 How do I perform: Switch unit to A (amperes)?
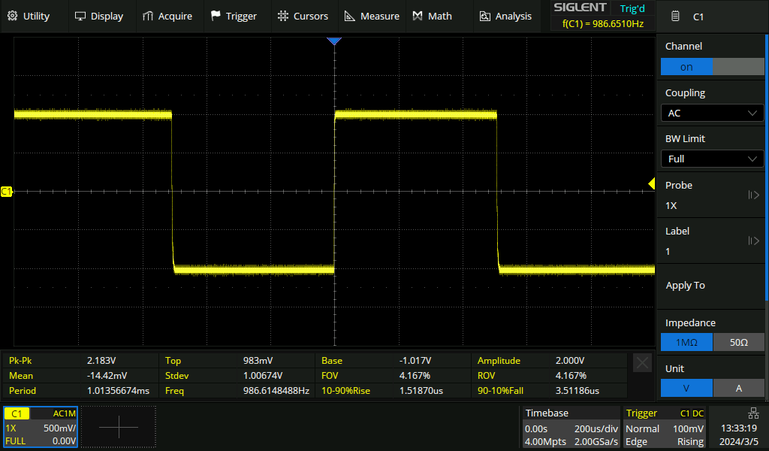(x=738, y=388)
